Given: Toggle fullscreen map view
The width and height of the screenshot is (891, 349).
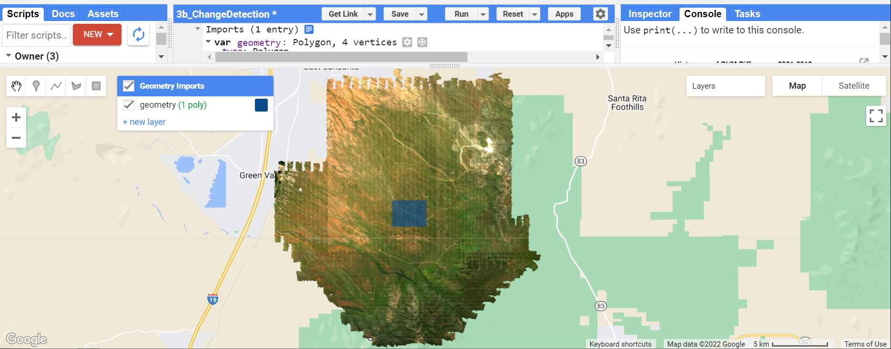Looking at the screenshot, I should [x=876, y=116].
